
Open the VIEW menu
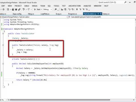pos(10,6)
